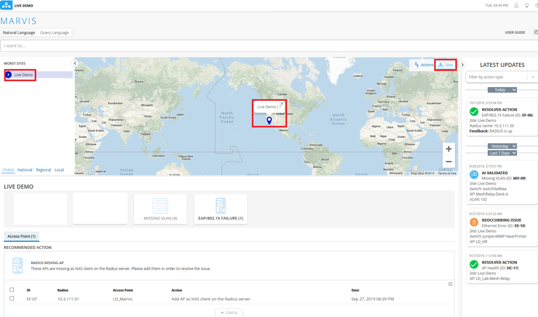
Task: Zoom out on the map
Action: tap(449, 162)
